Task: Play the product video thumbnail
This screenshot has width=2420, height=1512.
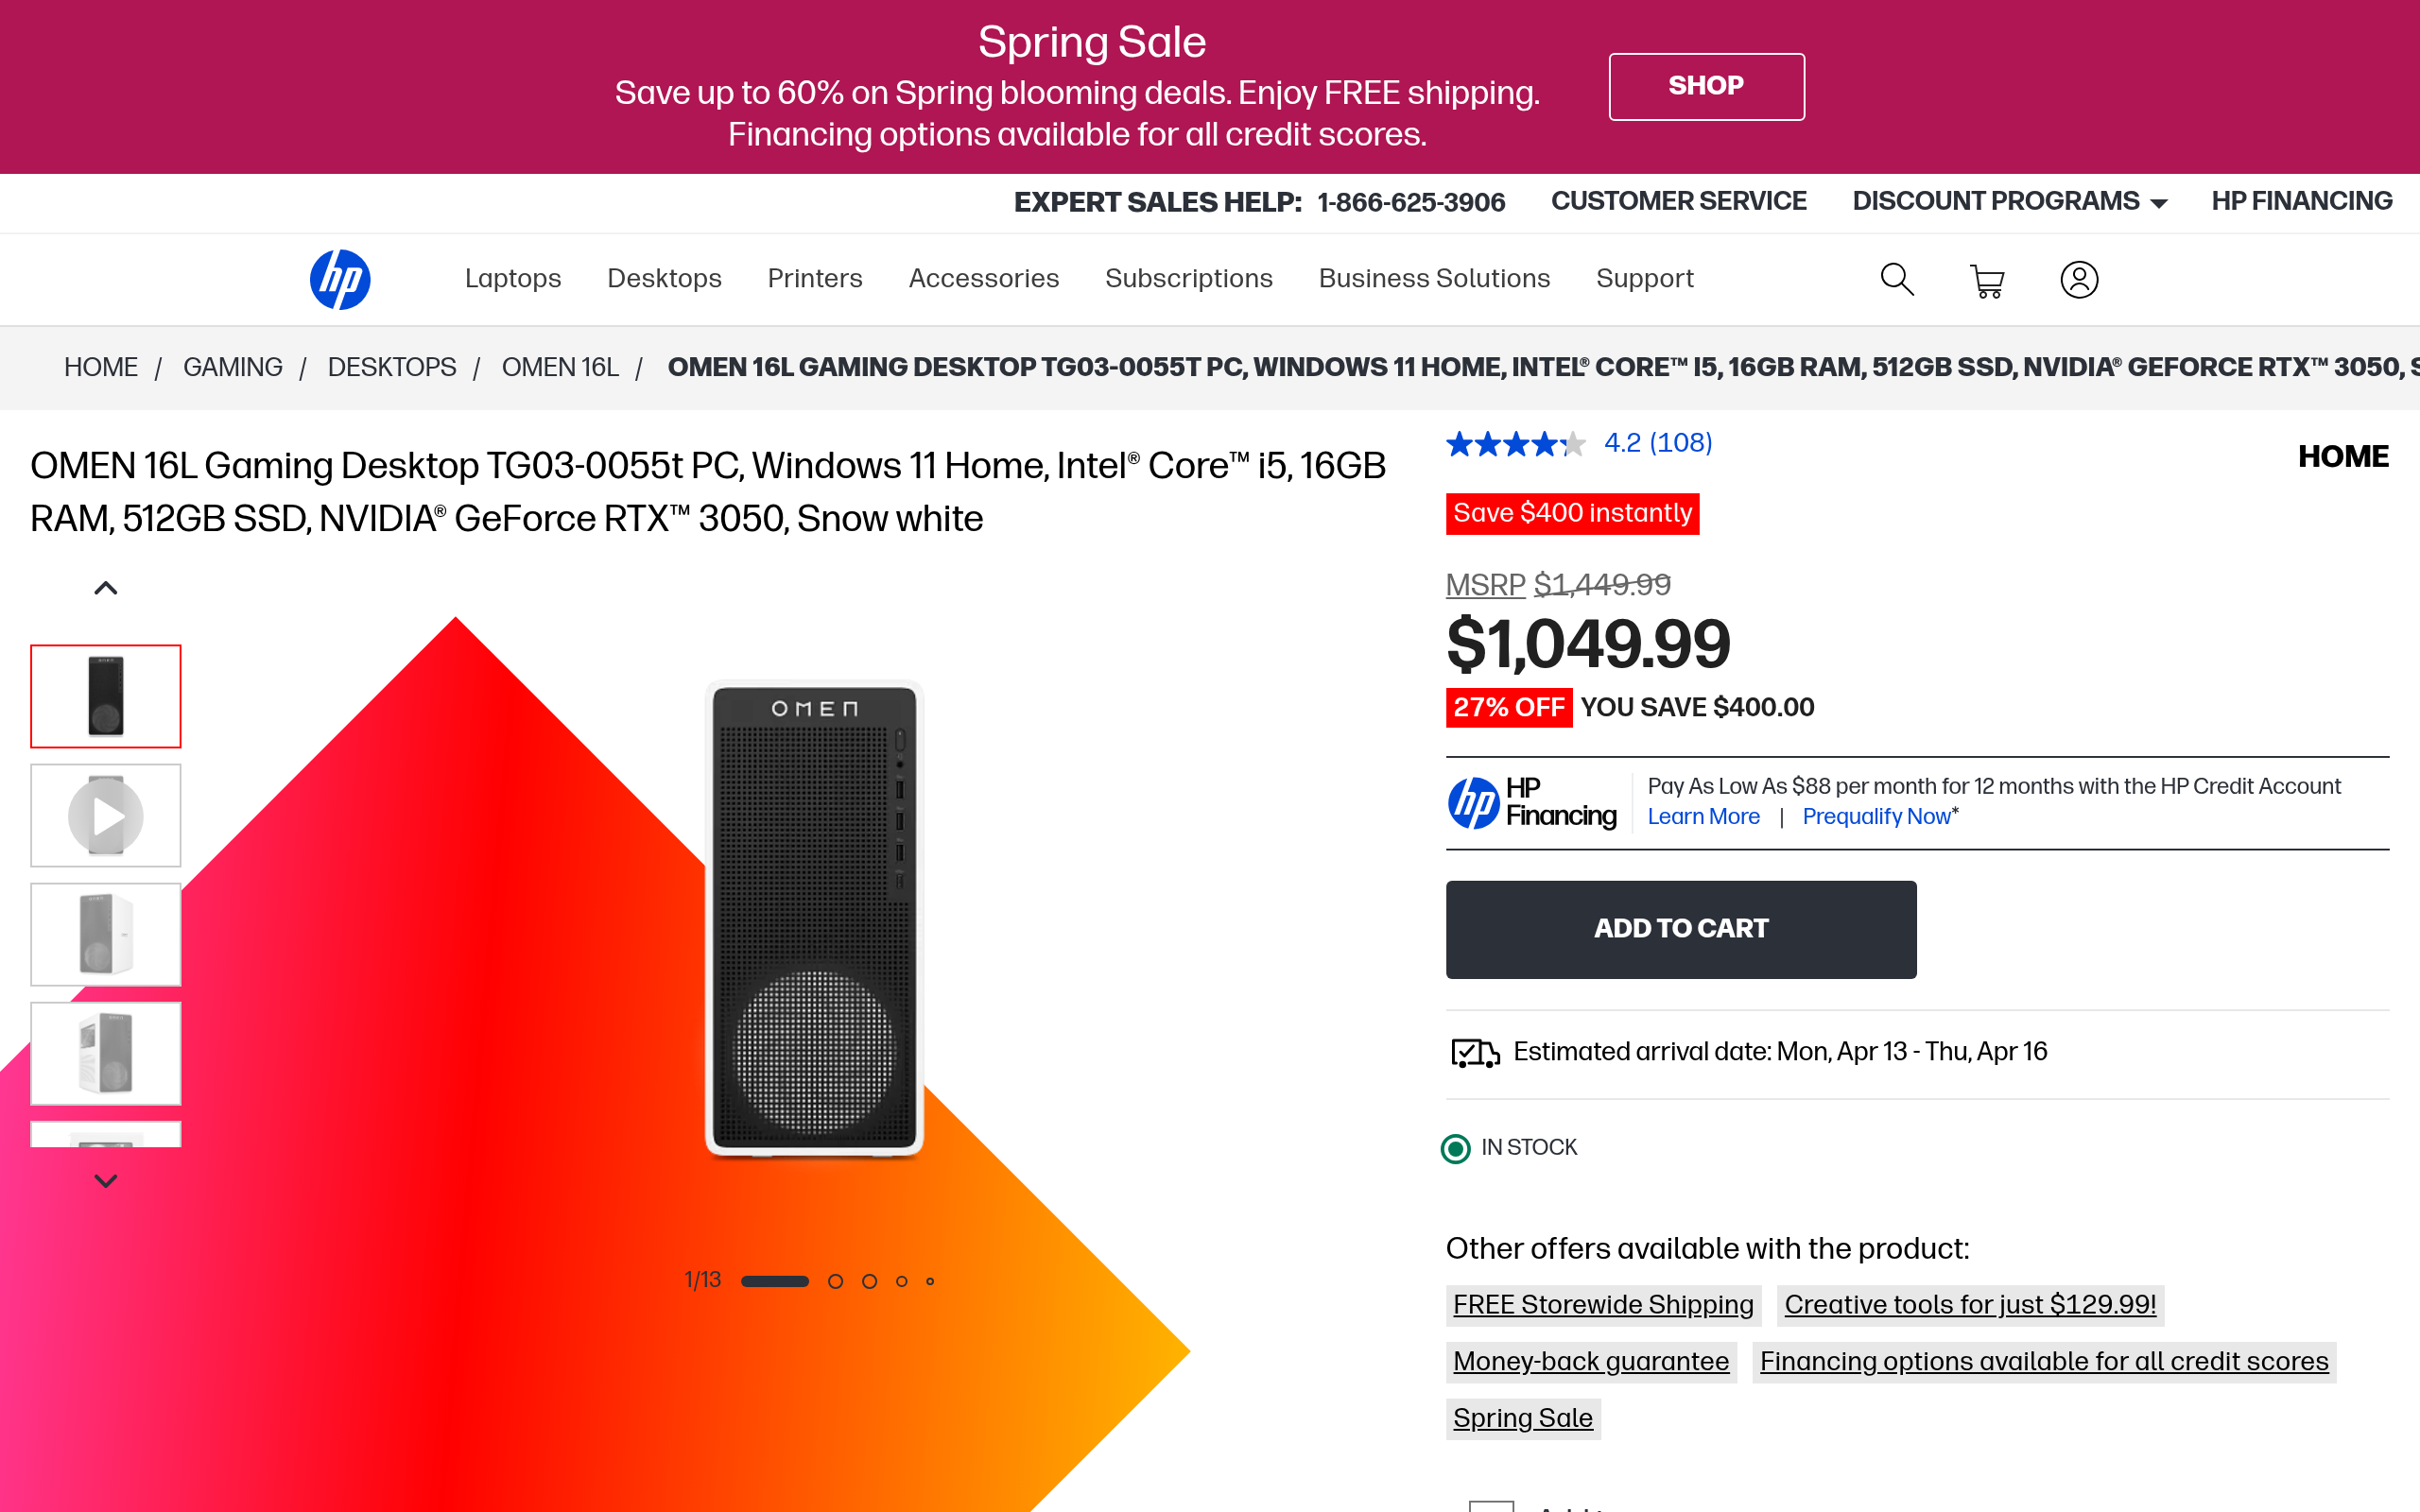Action: pos(105,814)
